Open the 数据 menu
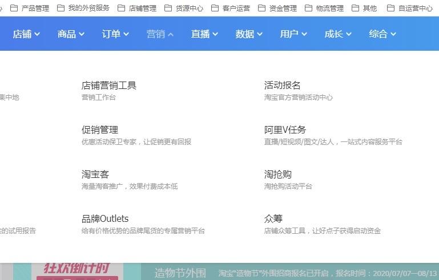The width and height of the screenshot is (439, 280). point(249,34)
